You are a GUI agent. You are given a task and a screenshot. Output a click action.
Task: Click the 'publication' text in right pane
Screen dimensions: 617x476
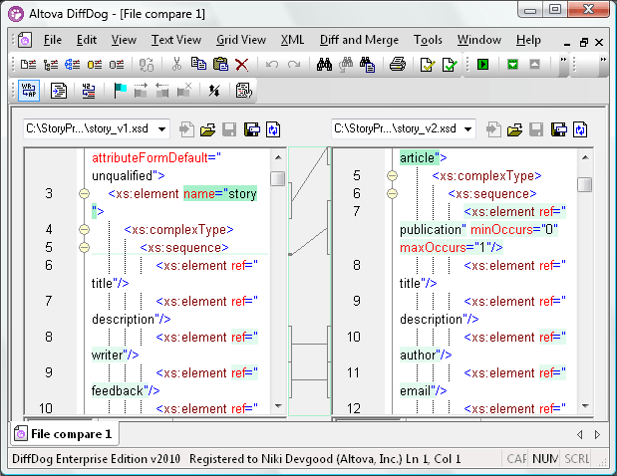(430, 230)
